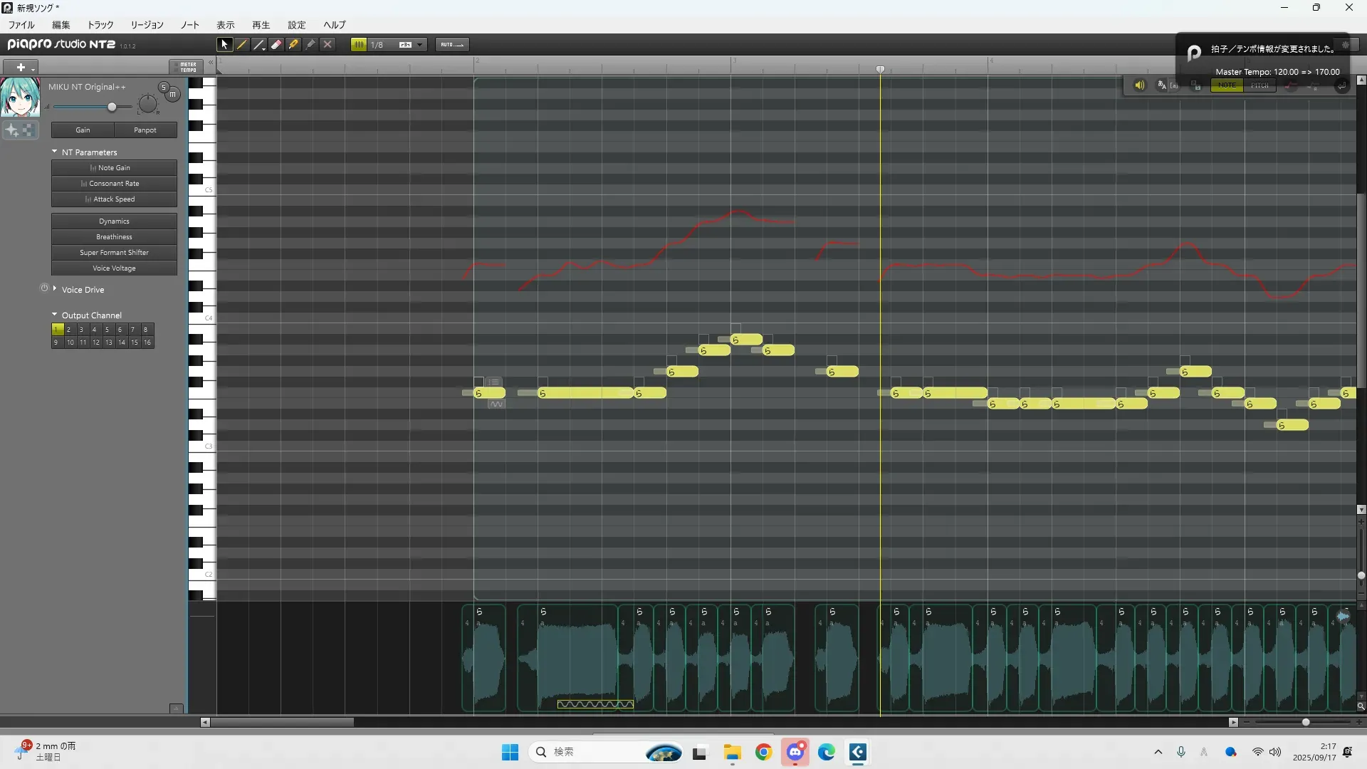Screen dimensions: 1367x769
Task: Select output channel 5
Action: (107, 330)
